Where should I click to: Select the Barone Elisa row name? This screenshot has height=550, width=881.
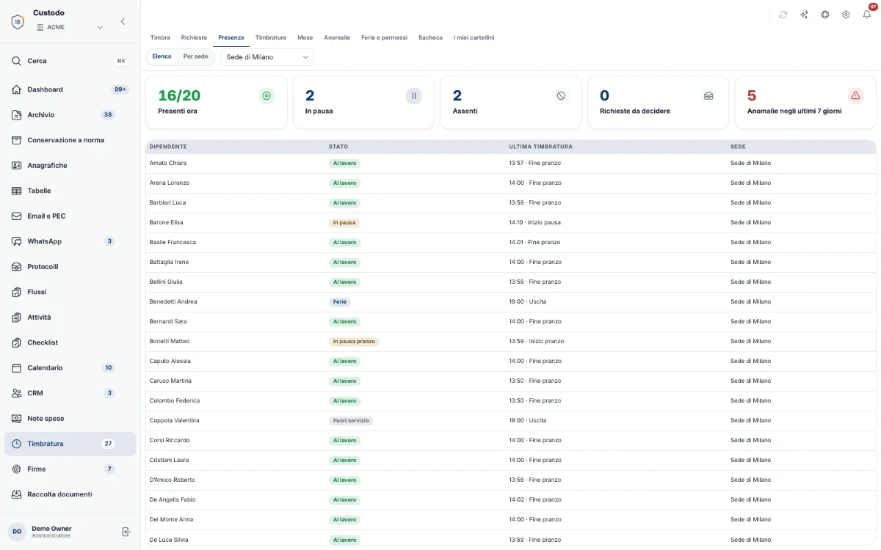167,222
